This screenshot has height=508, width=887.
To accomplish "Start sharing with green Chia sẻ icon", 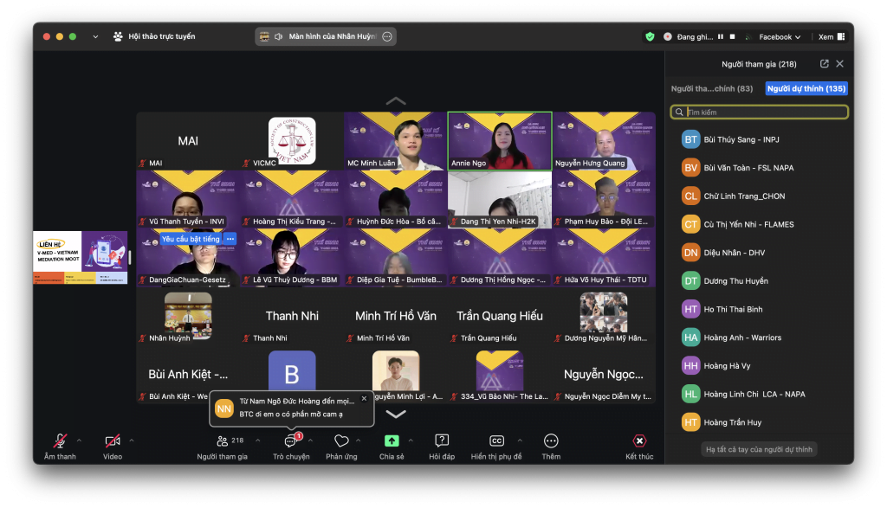I will tap(391, 441).
